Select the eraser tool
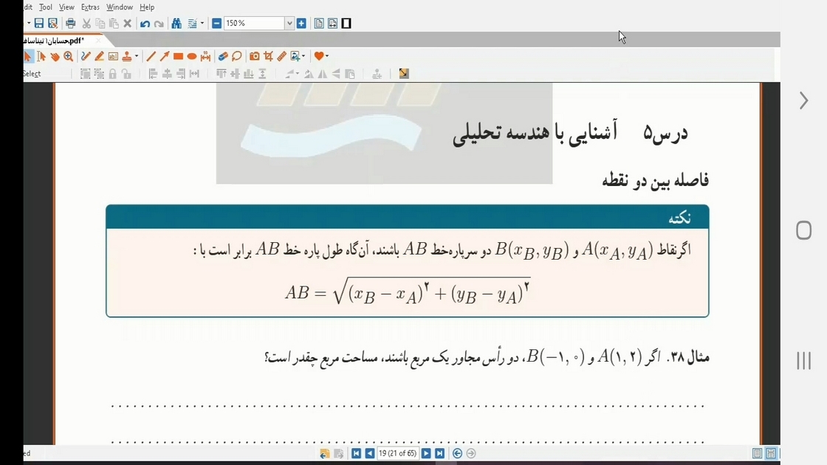This screenshot has width=827, height=465. point(223,56)
